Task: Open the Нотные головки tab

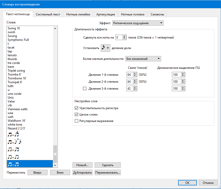Action: [x=133, y=14]
